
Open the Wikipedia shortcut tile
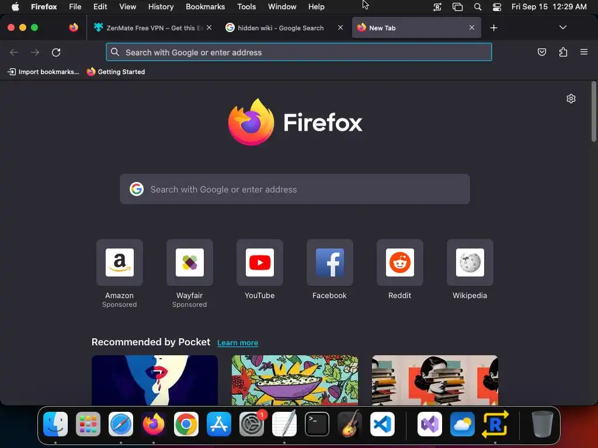click(x=470, y=262)
